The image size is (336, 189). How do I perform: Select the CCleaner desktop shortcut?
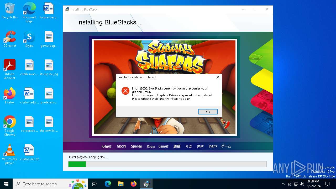[10, 39]
